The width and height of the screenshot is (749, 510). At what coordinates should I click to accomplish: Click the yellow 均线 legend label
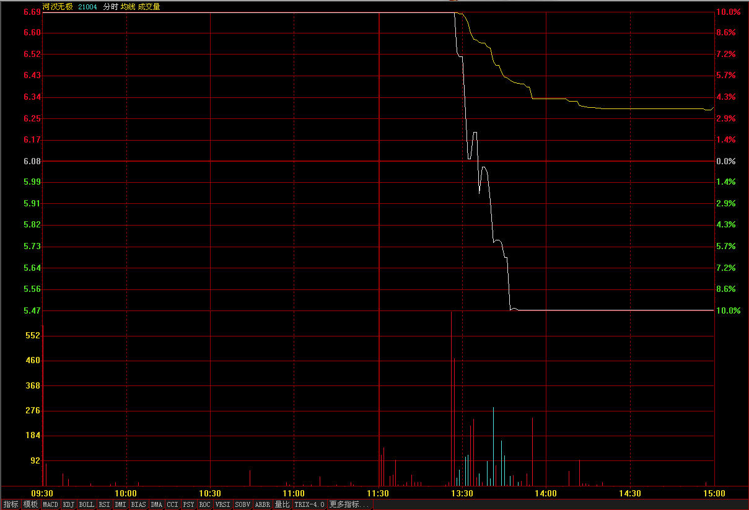click(128, 7)
